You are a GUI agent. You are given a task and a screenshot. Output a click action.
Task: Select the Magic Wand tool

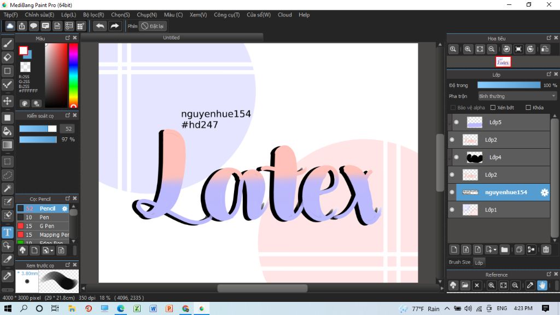tap(8, 189)
